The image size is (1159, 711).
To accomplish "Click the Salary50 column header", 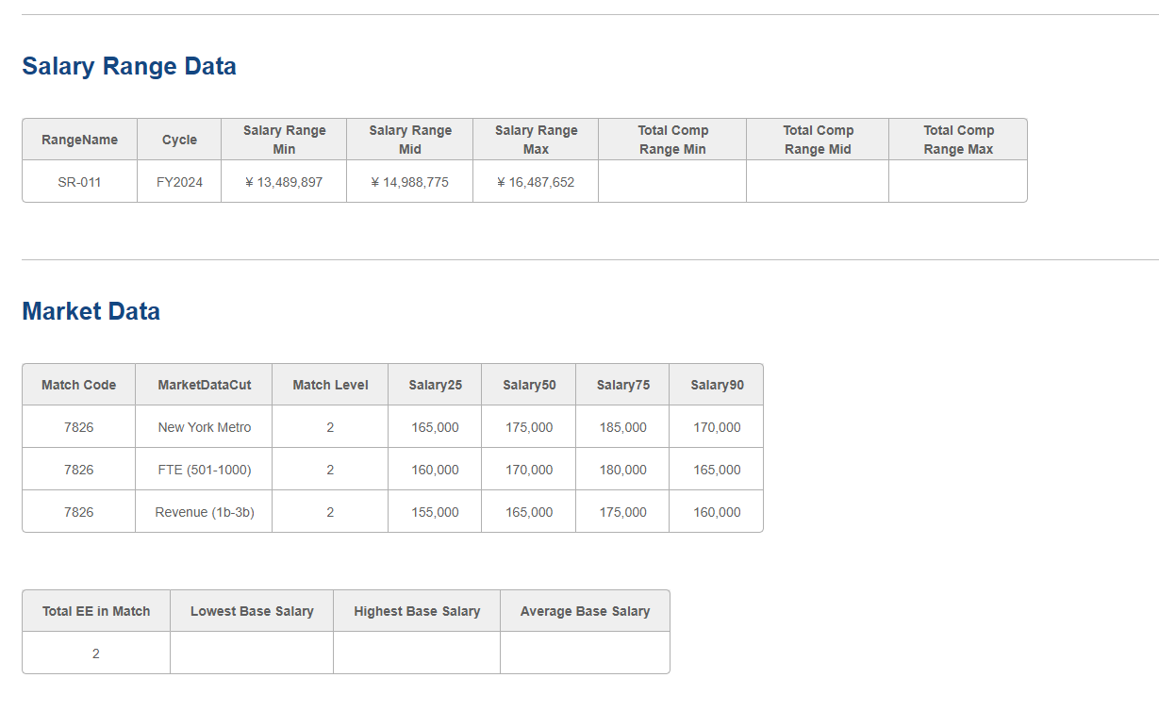I will point(528,384).
